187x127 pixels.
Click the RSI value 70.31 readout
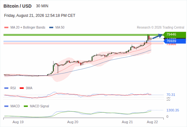(171, 95)
